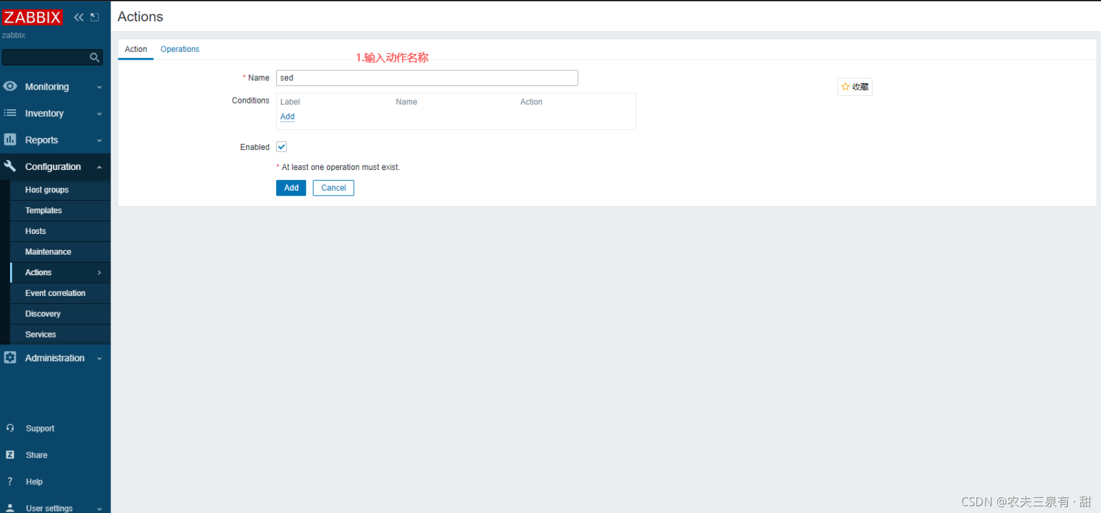Click the Monitoring eye icon
The height and width of the screenshot is (513, 1101).
[10, 86]
